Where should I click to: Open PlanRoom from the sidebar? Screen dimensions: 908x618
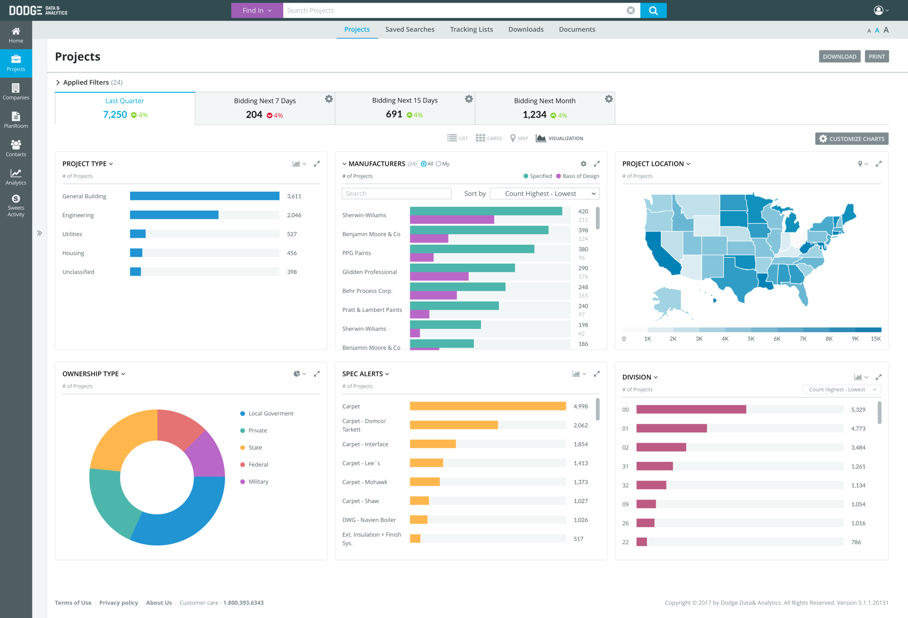16,120
